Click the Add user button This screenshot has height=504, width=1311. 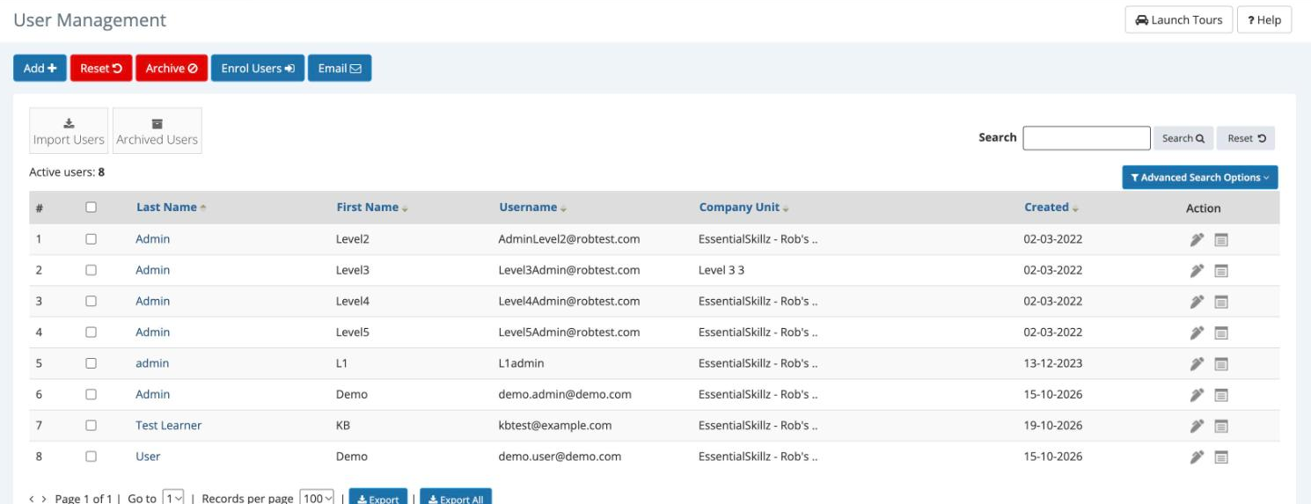coord(40,69)
